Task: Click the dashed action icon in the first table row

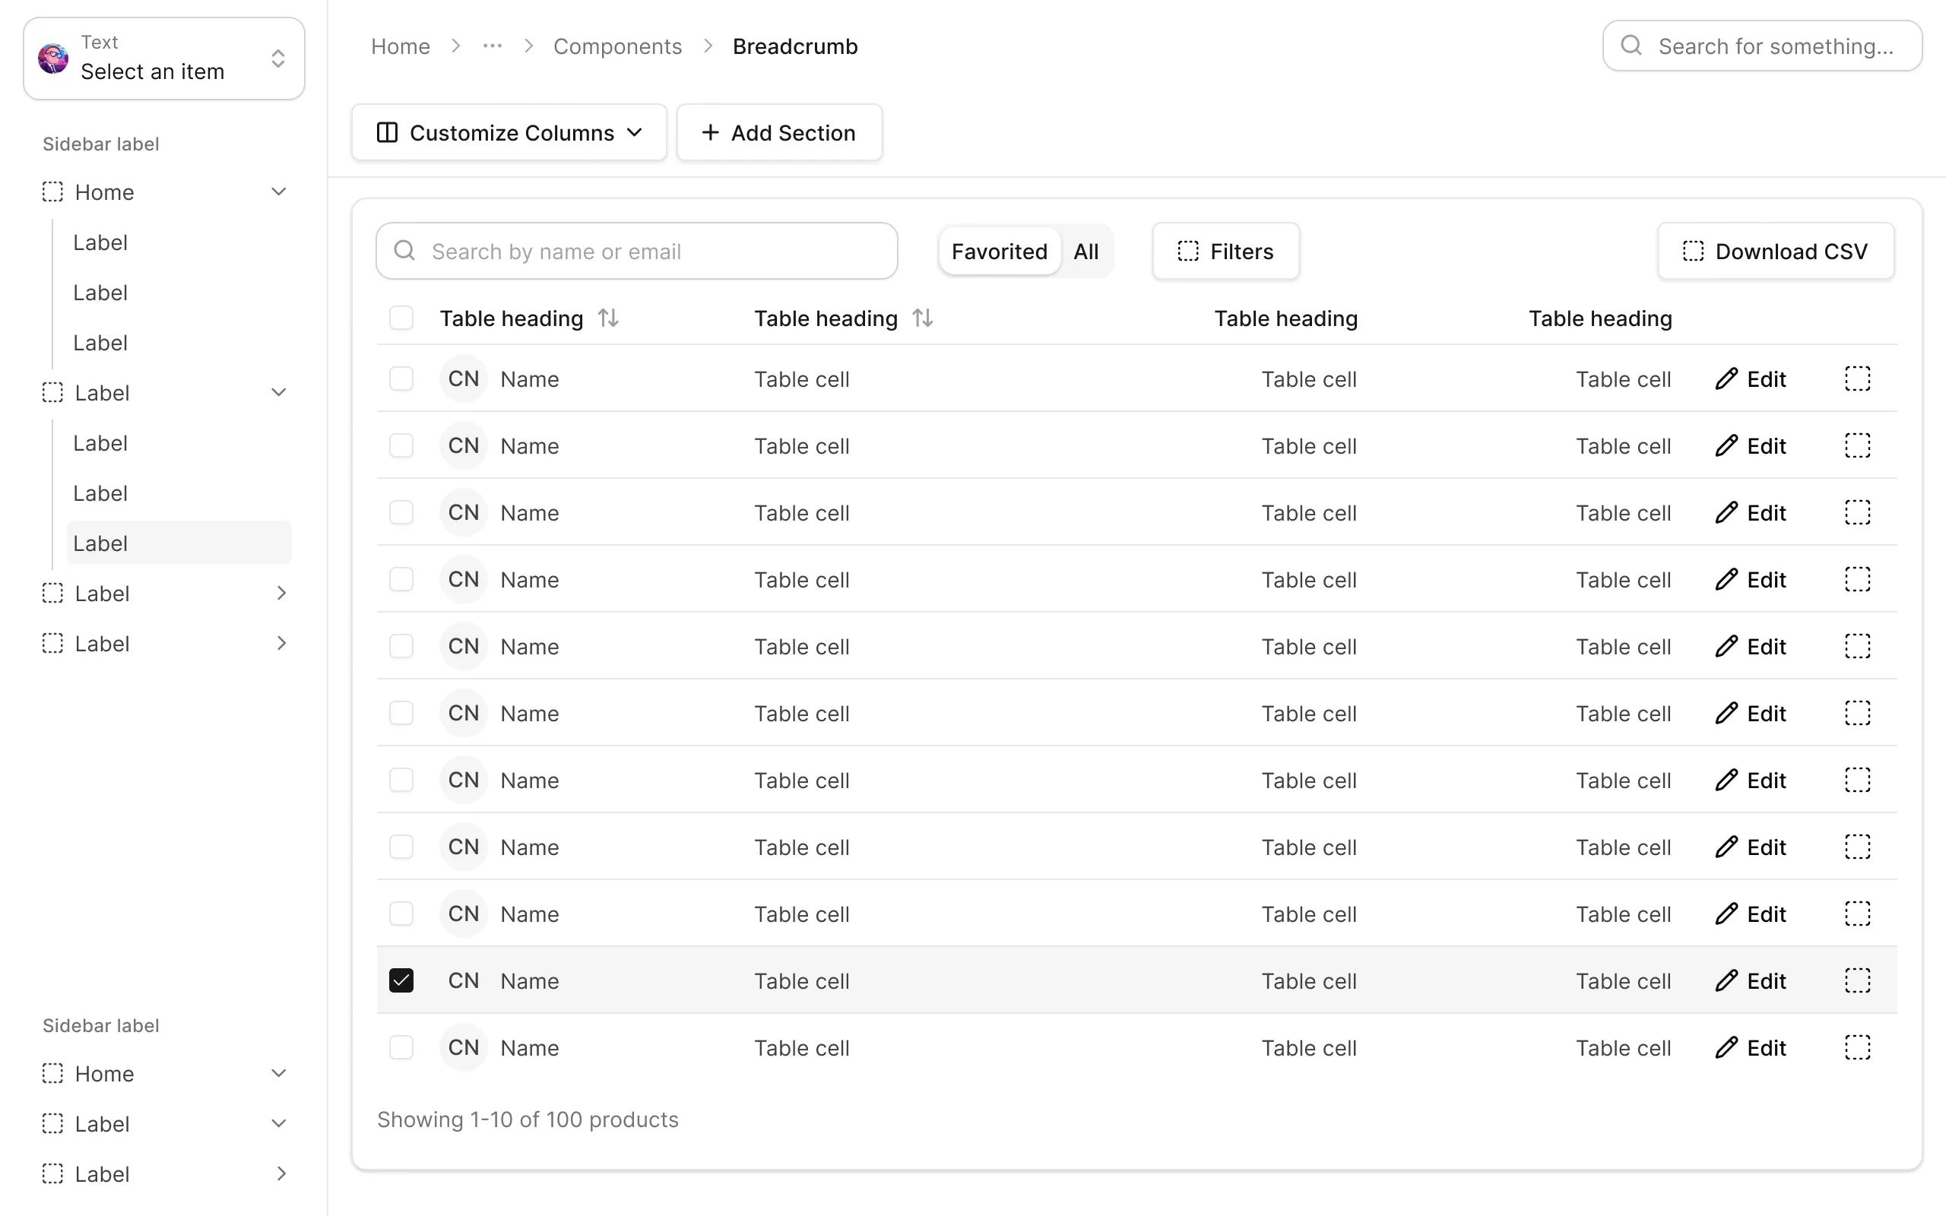Action: coord(1857,378)
